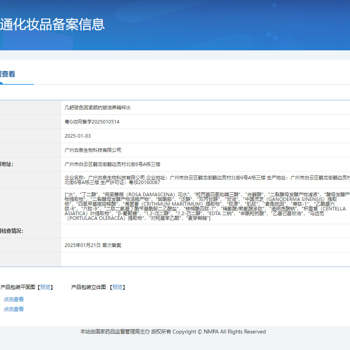Select product name 几舒玻色因紧颜抗皱滋养精粹水
The width and height of the screenshot is (350, 350).
(98, 108)
